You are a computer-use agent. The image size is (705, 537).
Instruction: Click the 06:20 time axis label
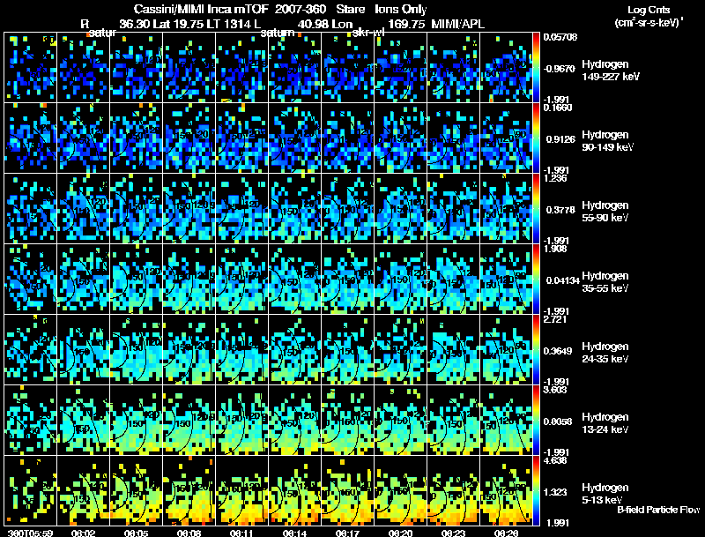(x=401, y=533)
